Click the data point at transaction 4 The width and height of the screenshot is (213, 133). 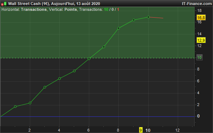click(x=59, y=78)
